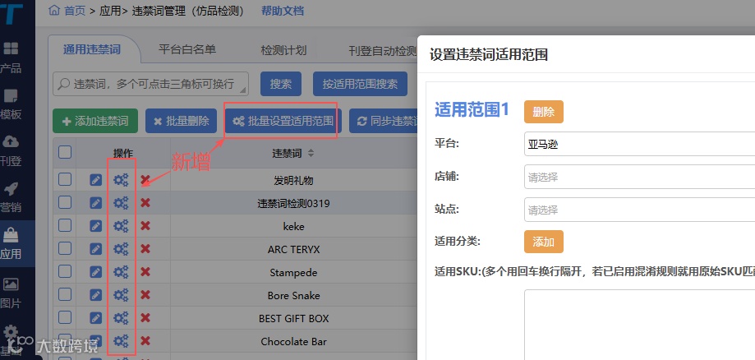Sort by the 违禁词 column arrows
Screen dimensions: 755x360
tap(311, 153)
